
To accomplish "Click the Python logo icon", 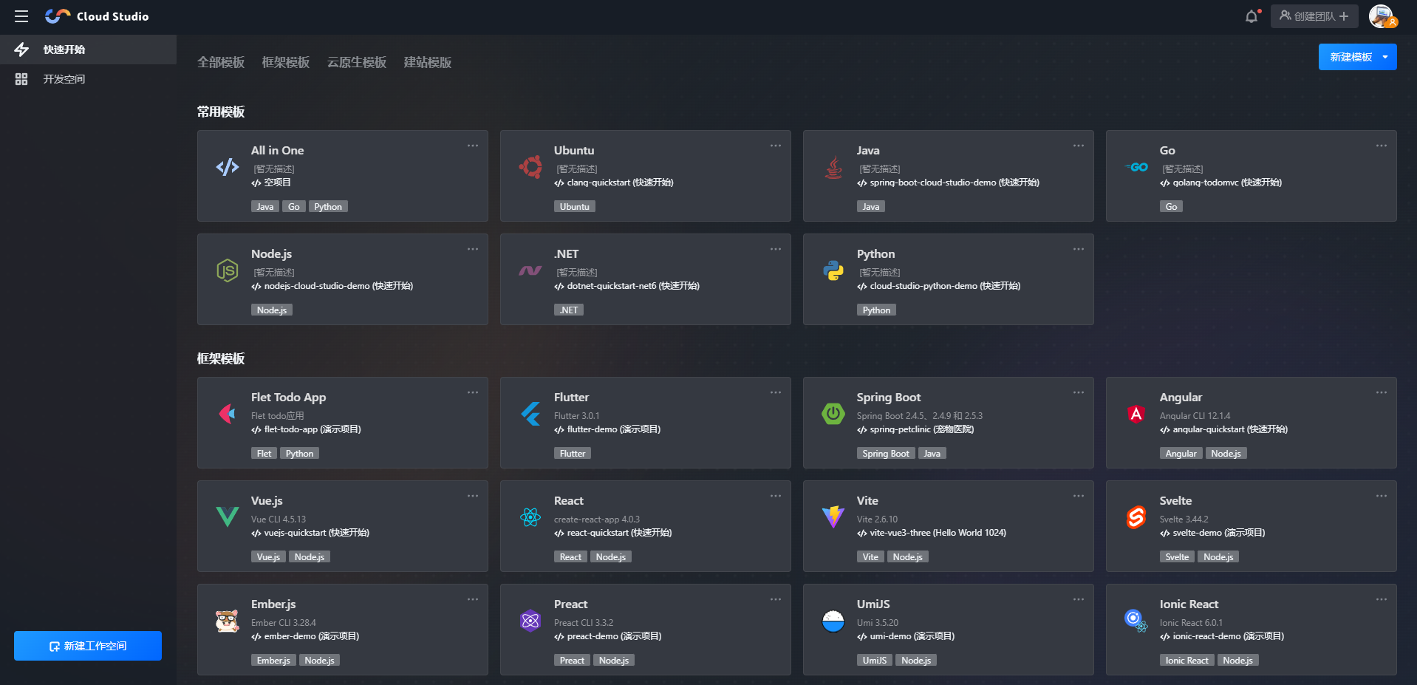I will [x=833, y=270].
